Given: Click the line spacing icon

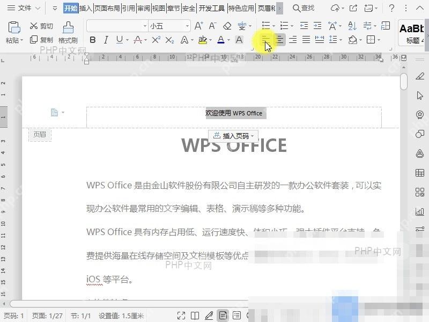Looking at the screenshot, I should 333,40.
